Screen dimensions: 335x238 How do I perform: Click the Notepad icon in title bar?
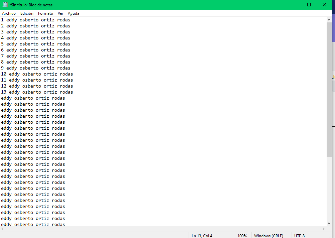5,5
